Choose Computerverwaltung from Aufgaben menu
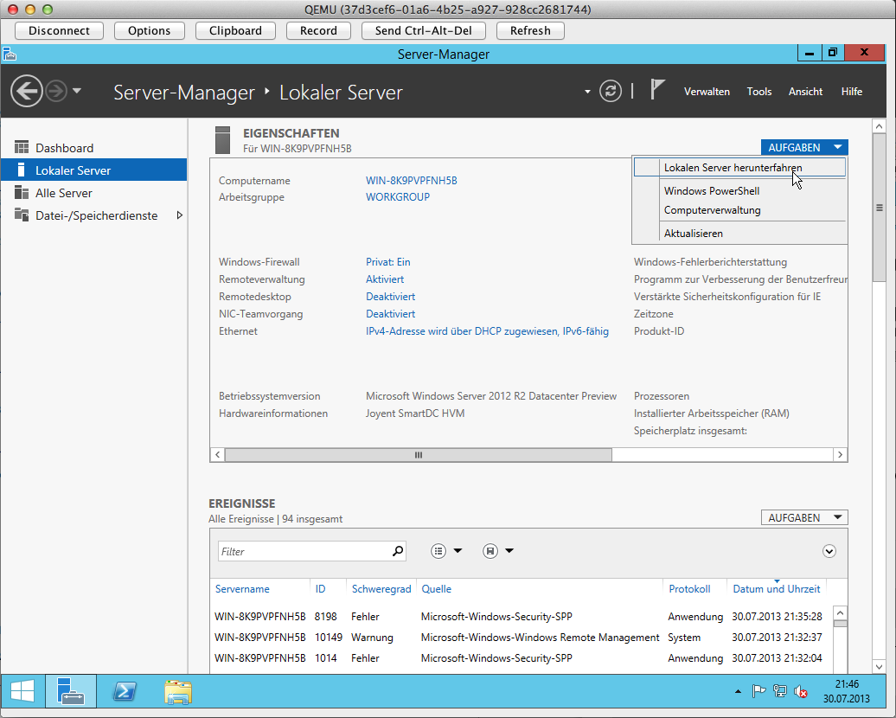896x718 pixels. click(x=739, y=210)
